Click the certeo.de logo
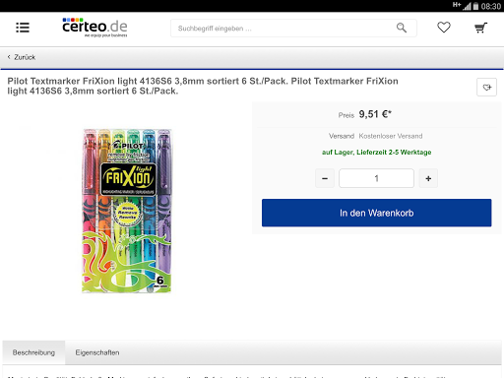 (x=94, y=28)
